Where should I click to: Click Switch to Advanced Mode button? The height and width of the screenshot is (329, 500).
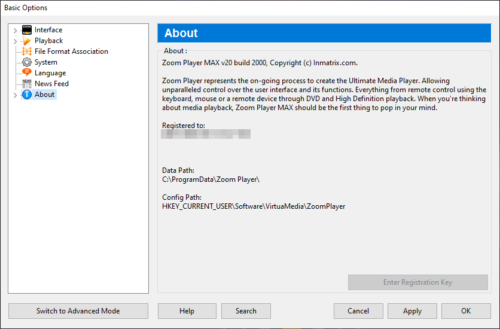(78, 311)
